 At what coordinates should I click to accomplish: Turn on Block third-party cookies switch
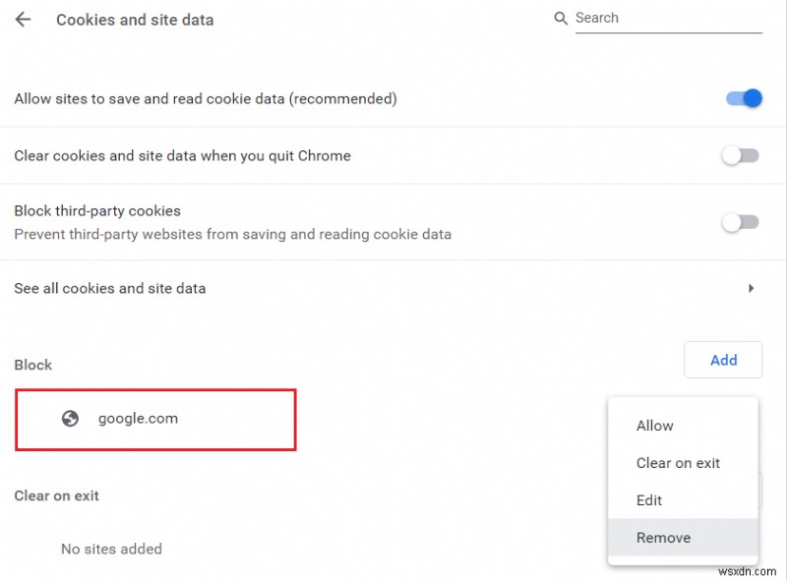pos(740,222)
